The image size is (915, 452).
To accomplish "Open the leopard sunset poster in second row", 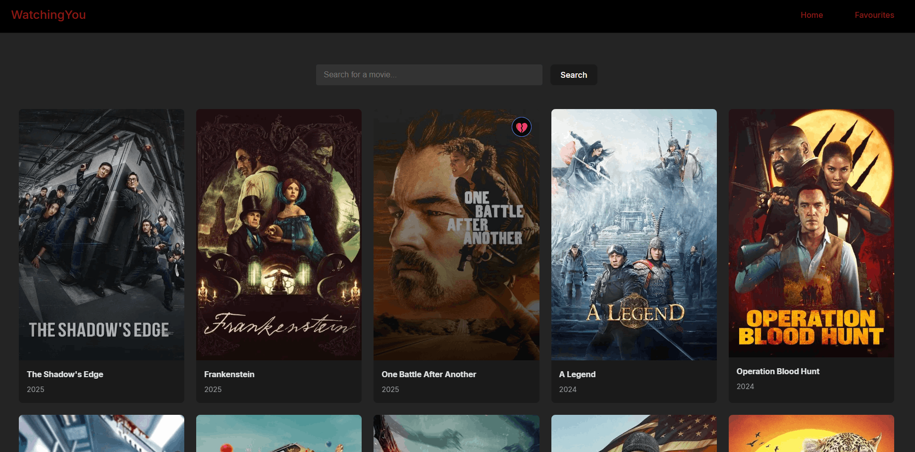I will pos(811,434).
